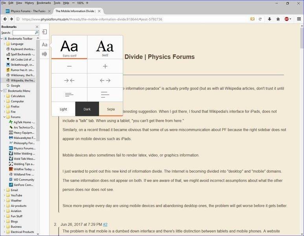
Task: Decrease font size with the minus button
Action: [69, 66]
